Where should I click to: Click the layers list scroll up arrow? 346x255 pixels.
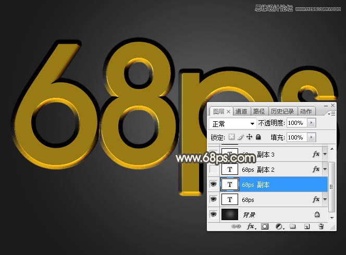pos(332,149)
